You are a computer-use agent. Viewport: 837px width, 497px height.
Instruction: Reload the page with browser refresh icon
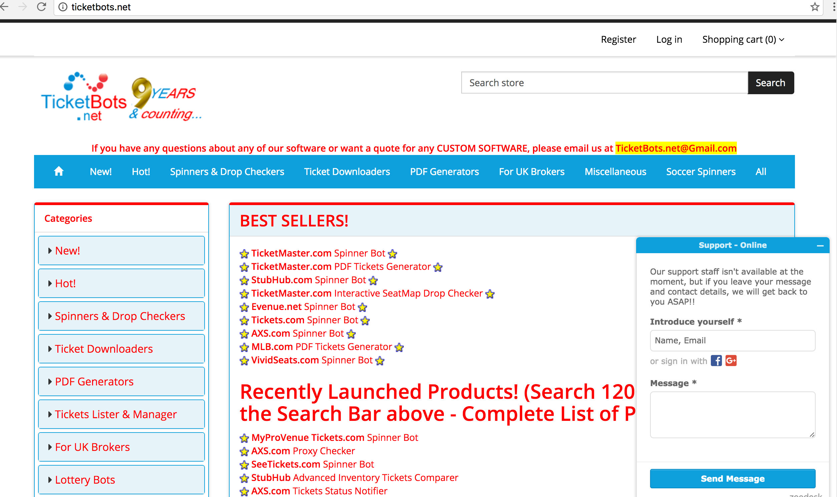pyautogui.click(x=41, y=7)
